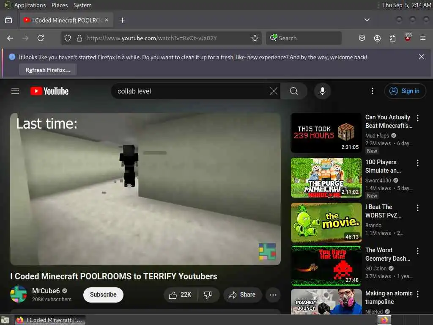The height and width of the screenshot is (325, 433).
Task: Open Firefox application hamburger menu
Action: (423, 38)
